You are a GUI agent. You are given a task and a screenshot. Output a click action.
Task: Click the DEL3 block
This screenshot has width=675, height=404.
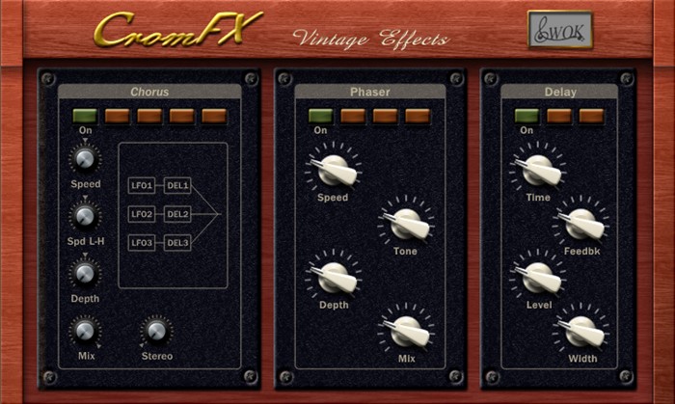pyautogui.click(x=178, y=243)
